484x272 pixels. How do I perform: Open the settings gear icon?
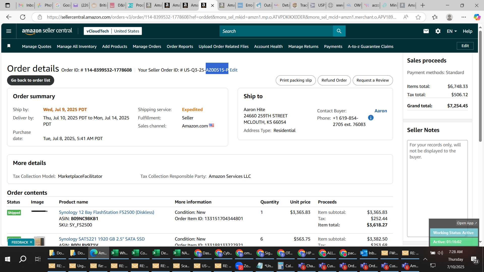point(438,31)
